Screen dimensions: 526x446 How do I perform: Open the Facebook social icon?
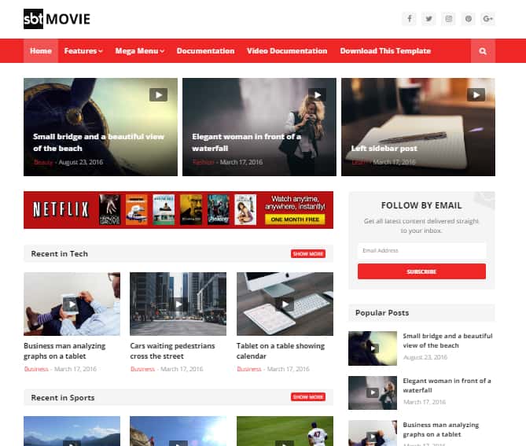coord(410,19)
